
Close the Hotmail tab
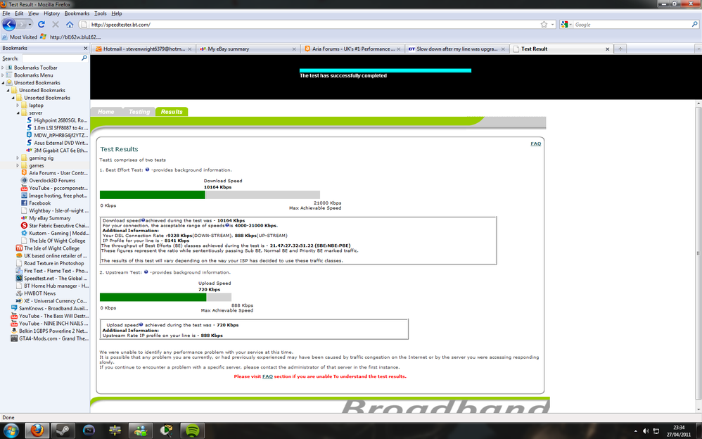[190, 49]
